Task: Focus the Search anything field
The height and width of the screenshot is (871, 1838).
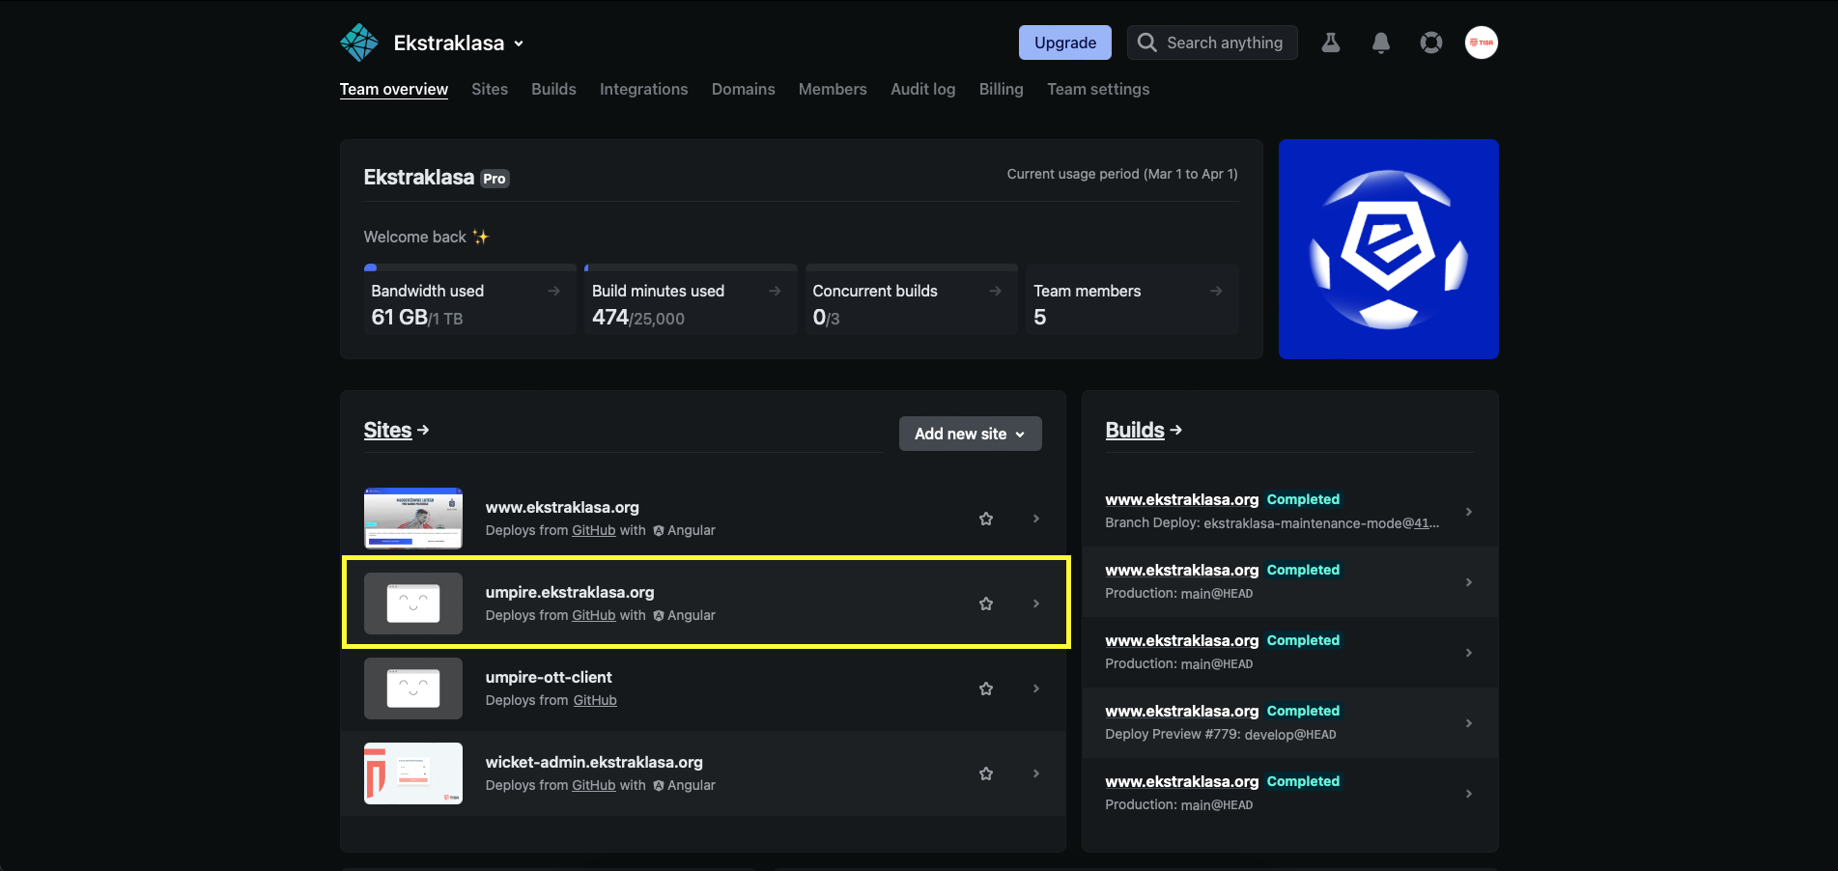Action: tap(1212, 42)
